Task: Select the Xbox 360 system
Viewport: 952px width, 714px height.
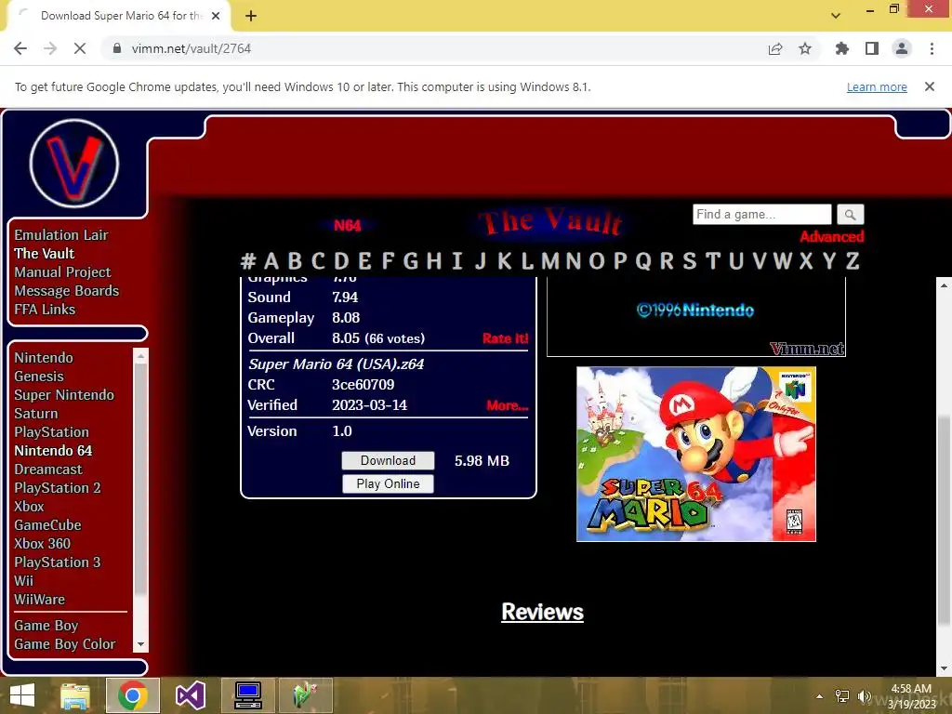Action: tap(42, 543)
